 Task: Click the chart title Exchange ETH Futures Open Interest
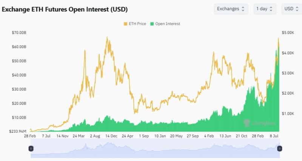65,9
